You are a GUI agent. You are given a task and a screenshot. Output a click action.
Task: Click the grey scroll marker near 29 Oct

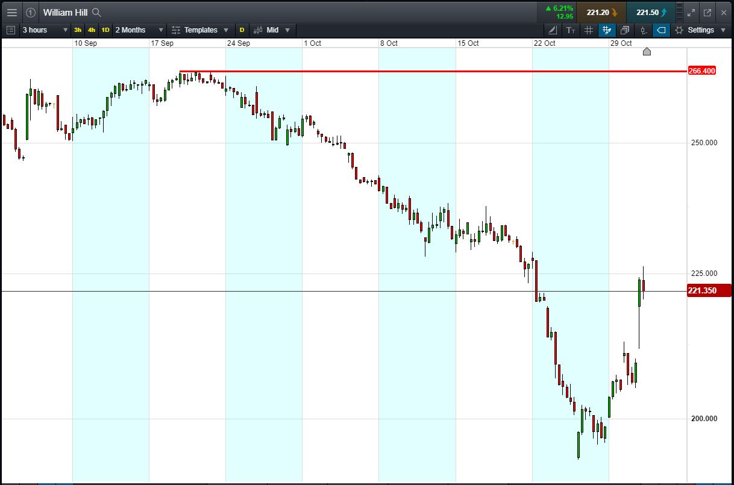click(x=647, y=52)
